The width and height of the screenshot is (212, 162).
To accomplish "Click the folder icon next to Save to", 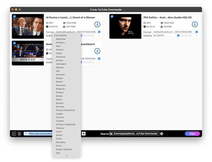I will [x=111, y=134].
